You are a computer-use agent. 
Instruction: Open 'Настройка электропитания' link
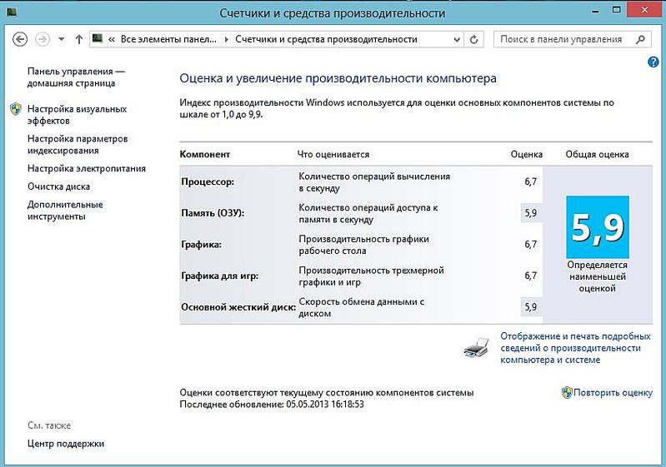point(87,168)
